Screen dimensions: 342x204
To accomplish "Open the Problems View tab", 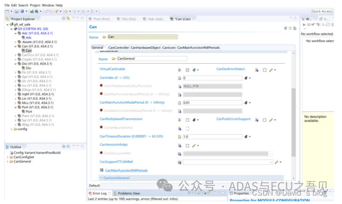I will coord(127,193).
